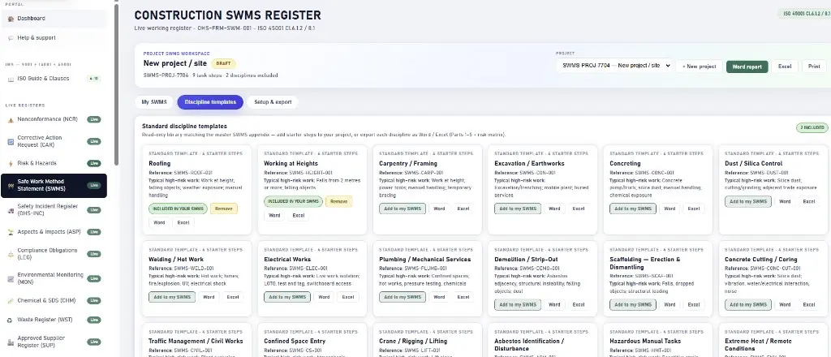Viewport: 831px width, 357px height.
Task: Export Concreting template as Word
Action: 670,209
